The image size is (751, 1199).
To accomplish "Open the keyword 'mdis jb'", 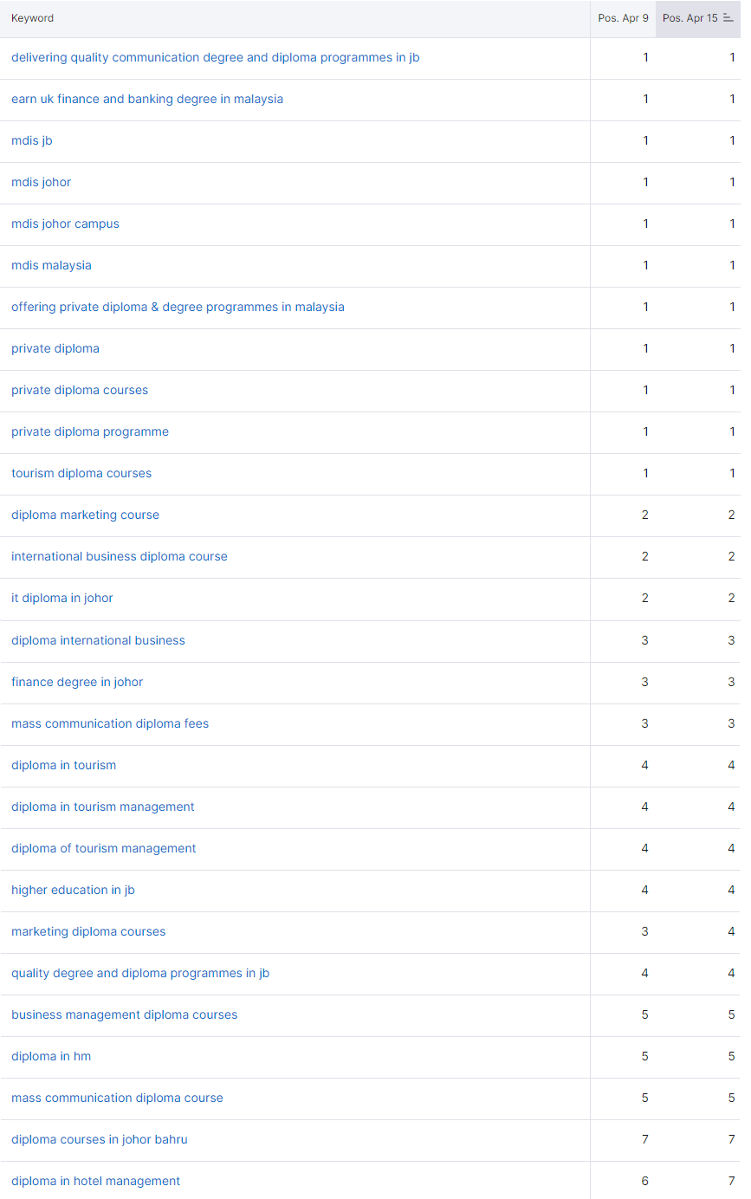I will (x=31, y=140).
